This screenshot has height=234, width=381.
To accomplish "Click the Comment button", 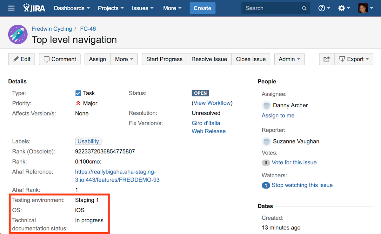I will (x=60, y=59).
